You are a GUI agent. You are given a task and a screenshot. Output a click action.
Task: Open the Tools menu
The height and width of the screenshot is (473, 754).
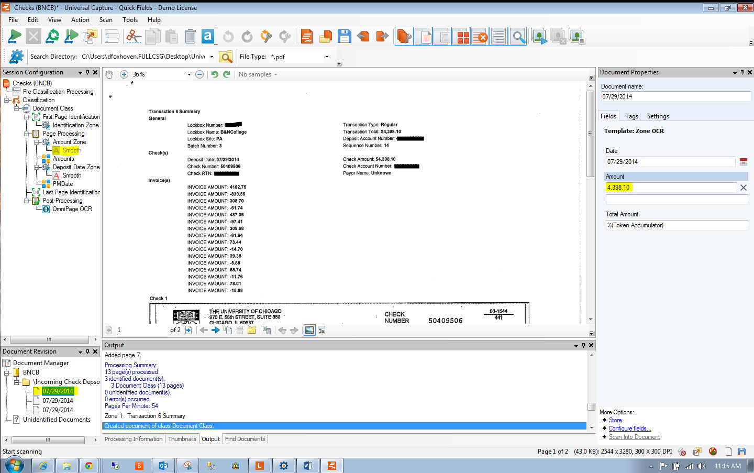130,20
